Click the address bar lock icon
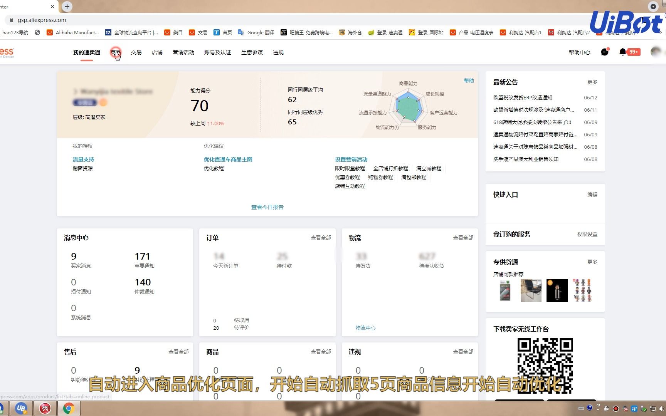This screenshot has width=666, height=416. click(x=11, y=20)
